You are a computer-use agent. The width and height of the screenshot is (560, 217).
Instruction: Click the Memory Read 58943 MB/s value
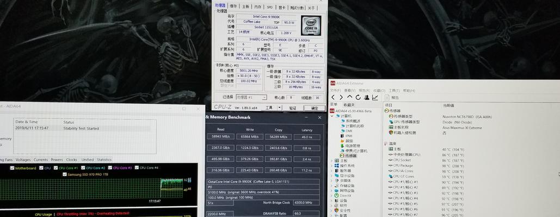[221, 137]
